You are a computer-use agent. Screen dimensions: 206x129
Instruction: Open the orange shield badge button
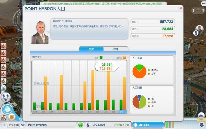(x=12, y=117)
